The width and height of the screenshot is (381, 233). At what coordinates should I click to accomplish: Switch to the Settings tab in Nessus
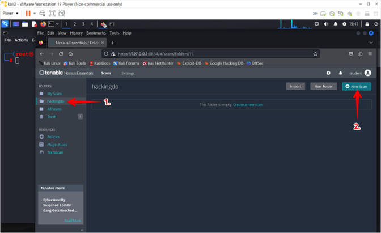pos(128,73)
